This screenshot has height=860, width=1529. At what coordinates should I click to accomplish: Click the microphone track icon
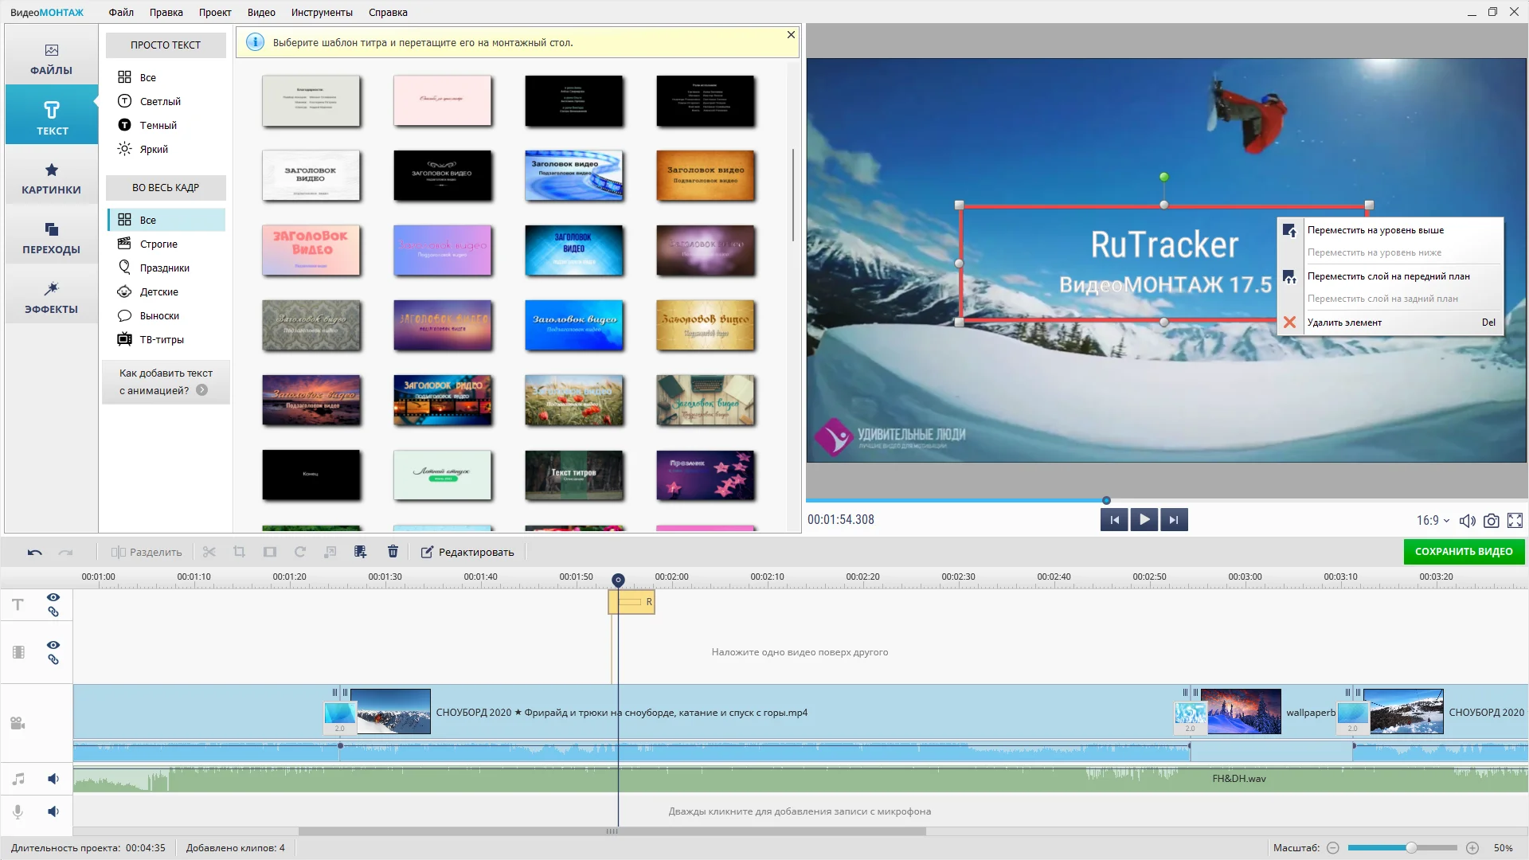(x=18, y=811)
